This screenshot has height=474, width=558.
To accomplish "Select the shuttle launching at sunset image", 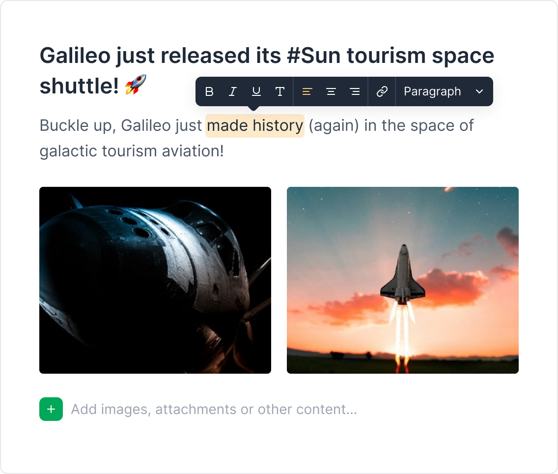I will [x=402, y=280].
